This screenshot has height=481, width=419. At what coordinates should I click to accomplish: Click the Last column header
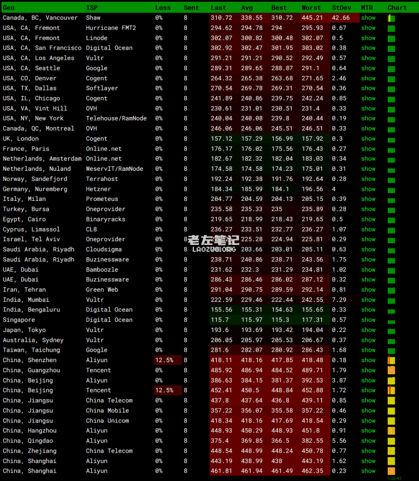click(218, 8)
